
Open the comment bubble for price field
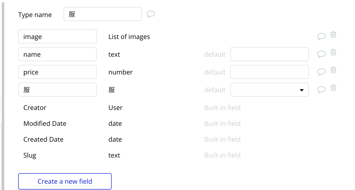[322, 72]
